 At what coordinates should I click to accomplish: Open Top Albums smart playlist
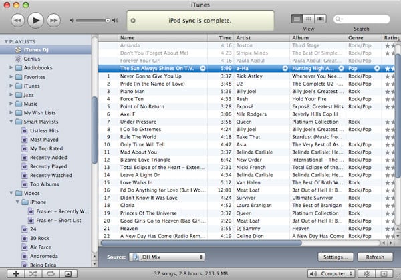45,184
